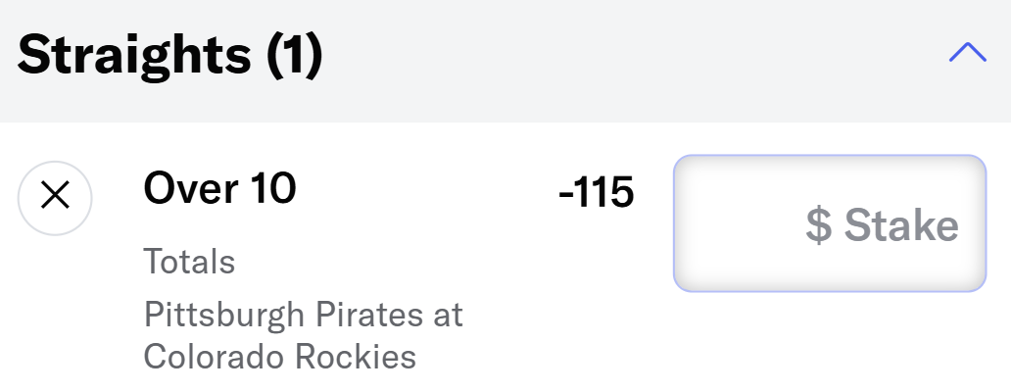Screen dimensions: 1011x392
Task: Collapse the Straights section using blue chevron
Action: [x=967, y=53]
